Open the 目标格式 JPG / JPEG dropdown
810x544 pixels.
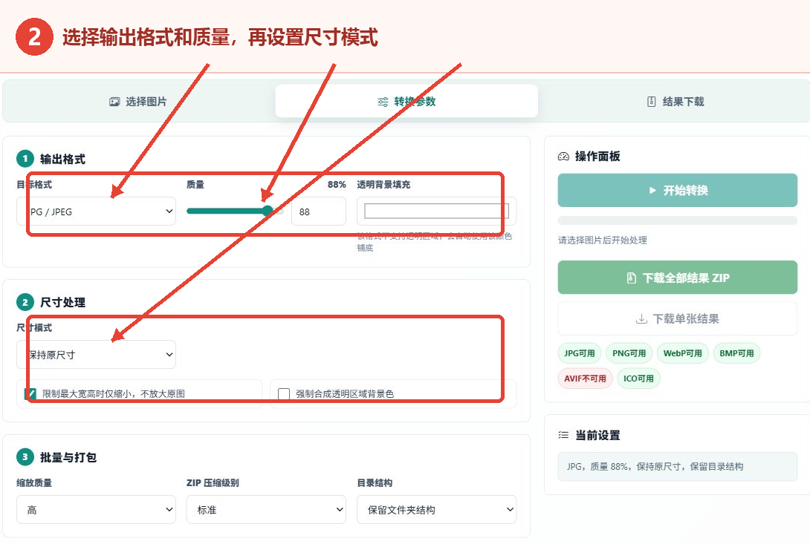point(96,212)
